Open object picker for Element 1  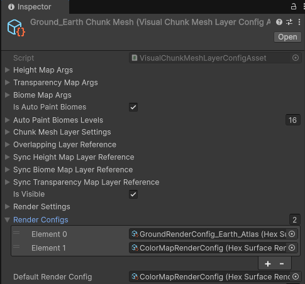tap(292, 248)
